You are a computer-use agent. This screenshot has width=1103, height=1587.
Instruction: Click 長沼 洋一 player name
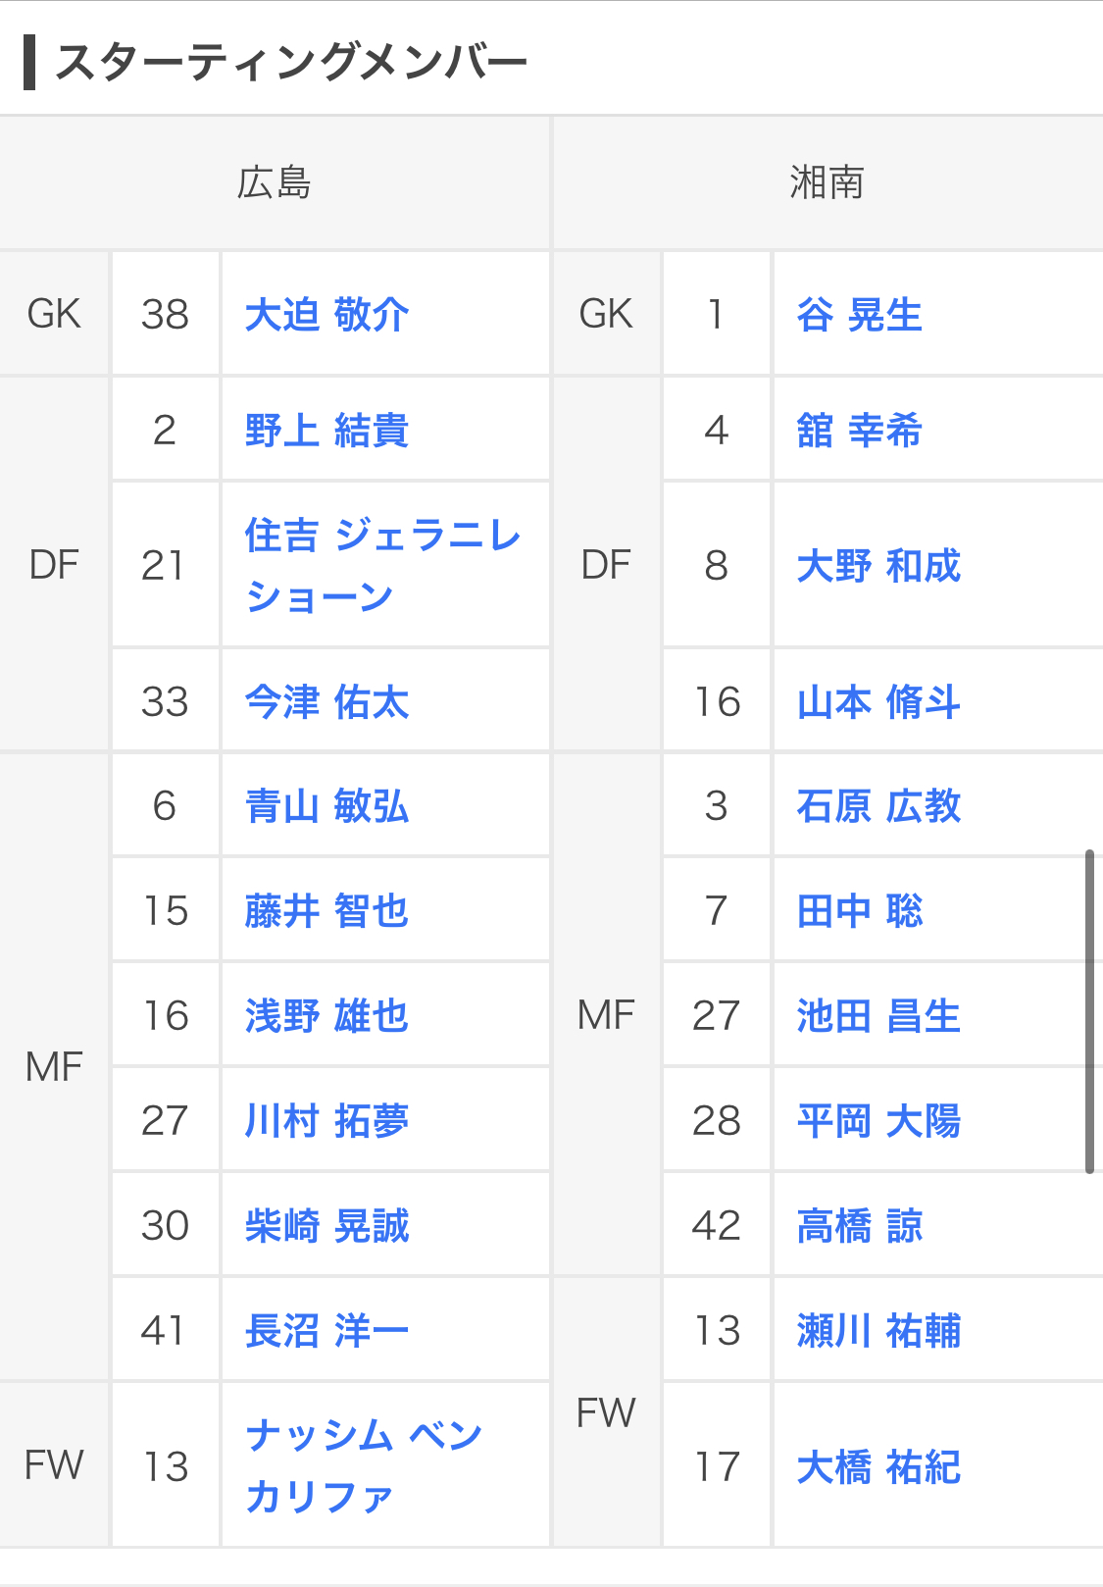(x=326, y=1331)
